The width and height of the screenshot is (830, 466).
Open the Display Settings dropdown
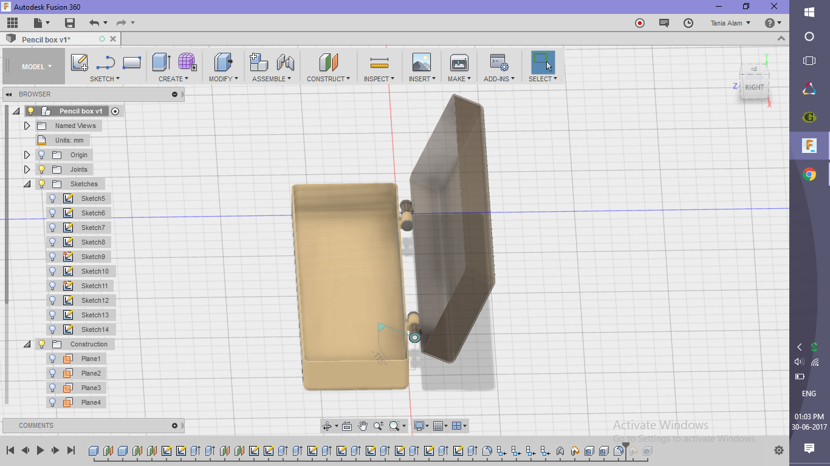pyautogui.click(x=420, y=426)
